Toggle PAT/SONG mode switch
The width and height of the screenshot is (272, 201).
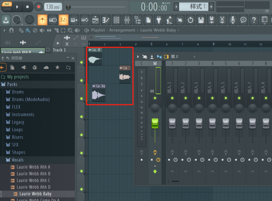coord(7,6)
